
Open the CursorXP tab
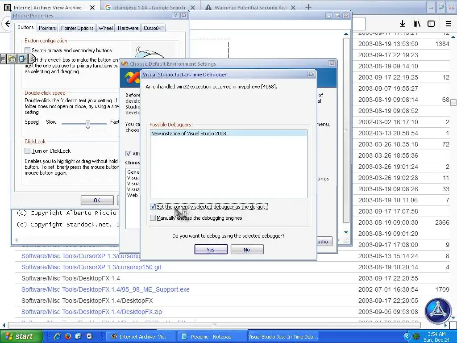[x=154, y=28]
